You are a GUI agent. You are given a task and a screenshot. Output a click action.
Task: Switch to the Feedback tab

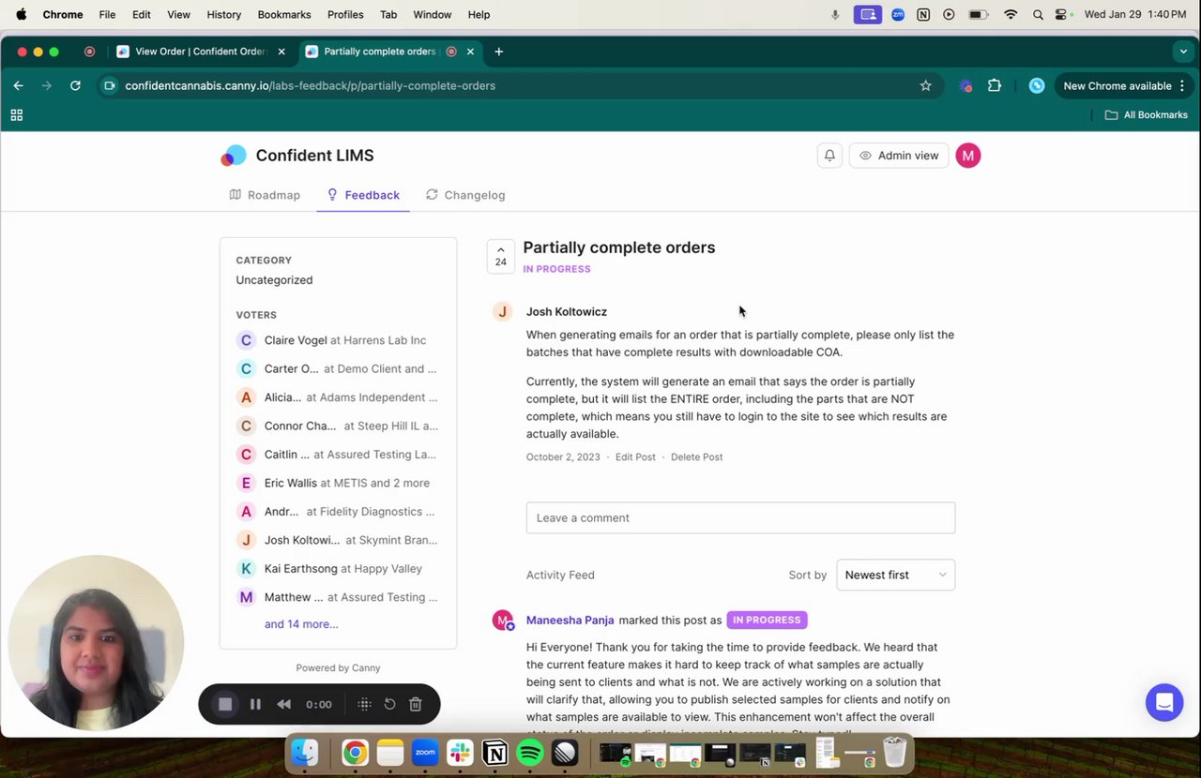(x=362, y=195)
